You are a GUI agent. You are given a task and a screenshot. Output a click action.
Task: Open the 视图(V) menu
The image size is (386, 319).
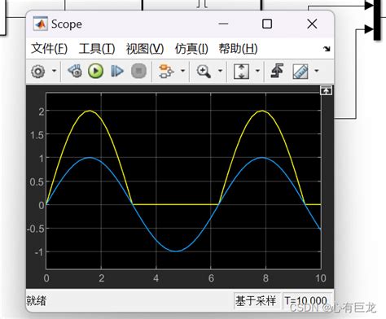point(145,49)
